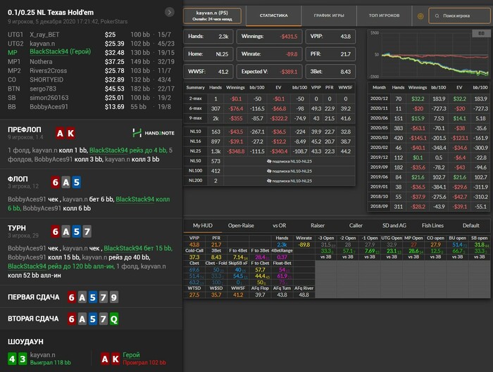Image resolution: width=493 pixels, height=372 pixels.
Task: Click the kayvan.n (PS) player button
Action: [212, 15]
